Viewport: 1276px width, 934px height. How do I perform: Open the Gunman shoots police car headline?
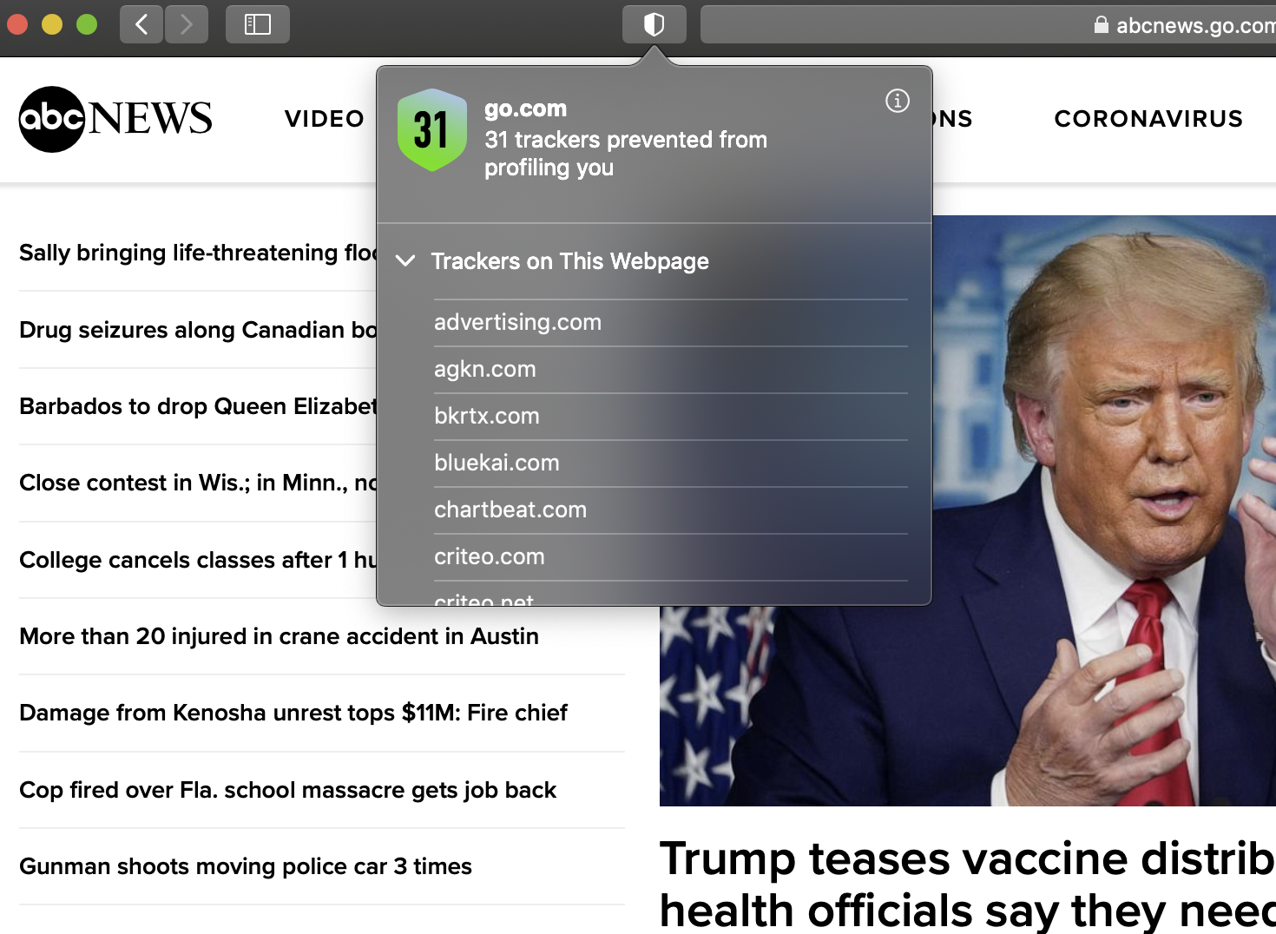246,866
